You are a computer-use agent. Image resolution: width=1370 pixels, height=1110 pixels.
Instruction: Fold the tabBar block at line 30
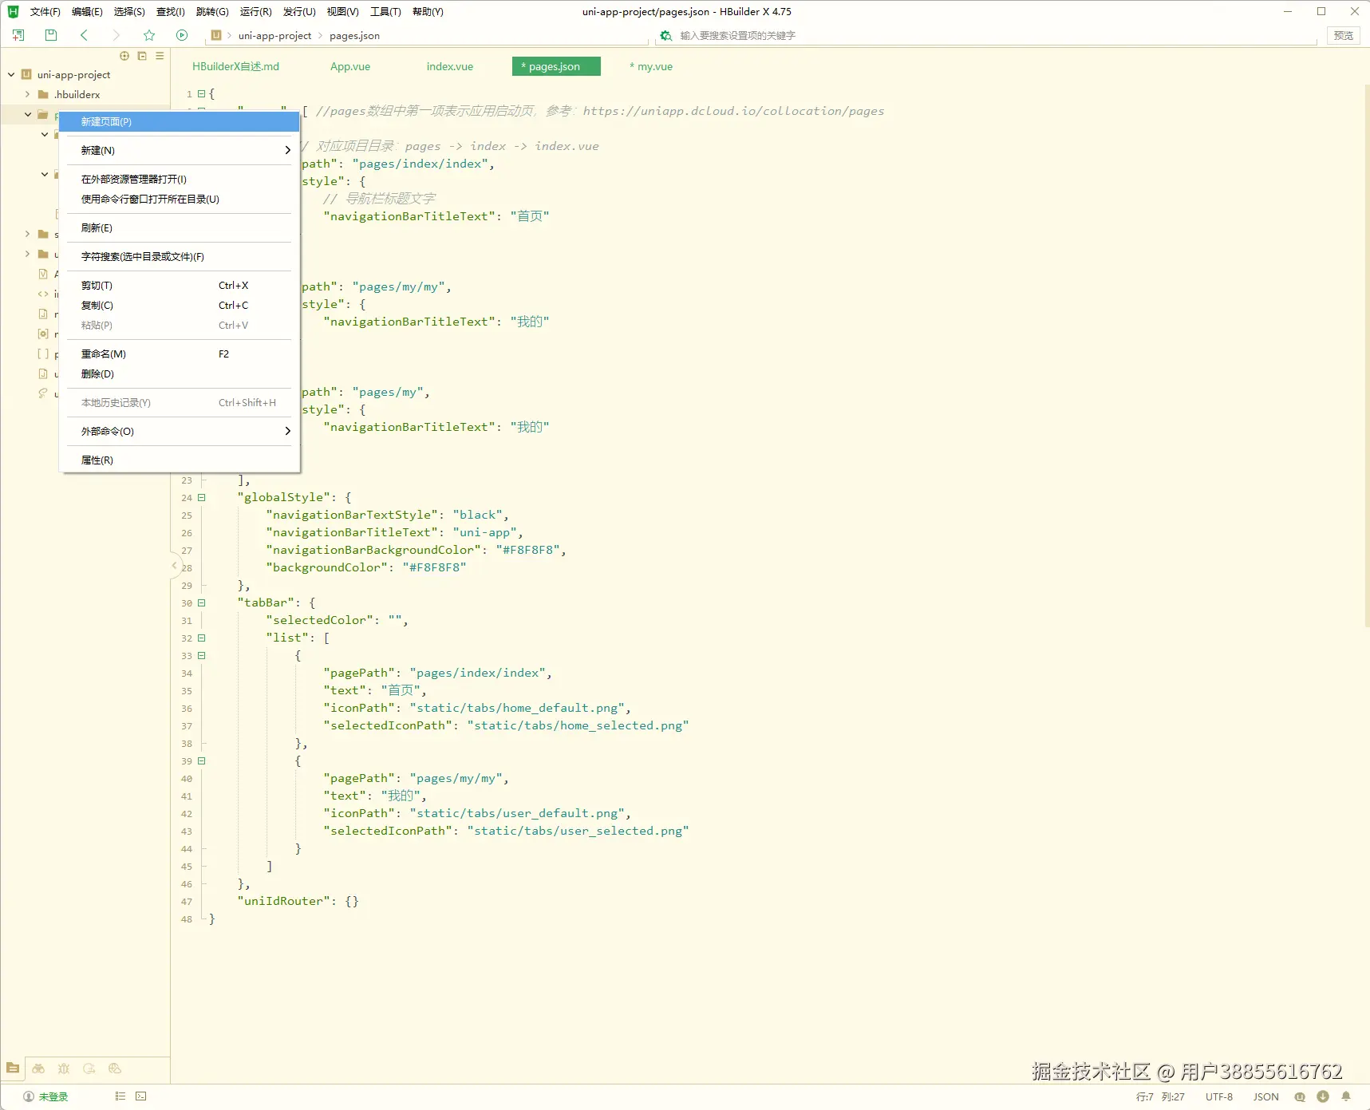coord(201,602)
